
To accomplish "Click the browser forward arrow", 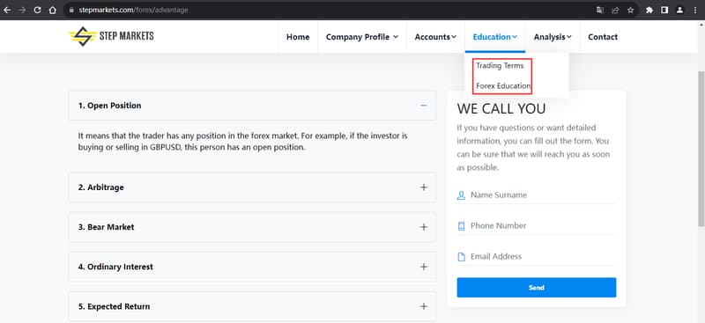I will (22, 10).
